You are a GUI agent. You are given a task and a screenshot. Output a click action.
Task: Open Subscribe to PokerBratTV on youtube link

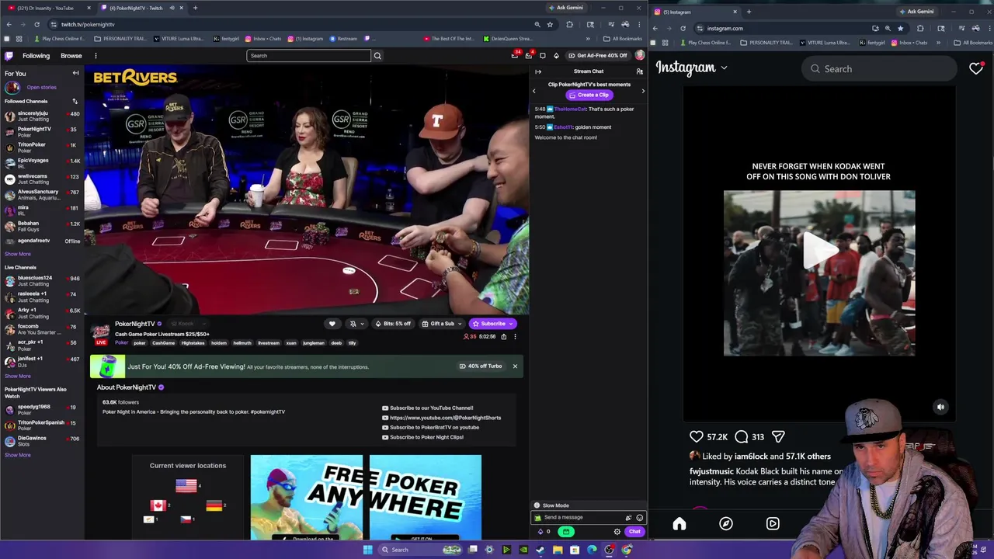(430, 428)
